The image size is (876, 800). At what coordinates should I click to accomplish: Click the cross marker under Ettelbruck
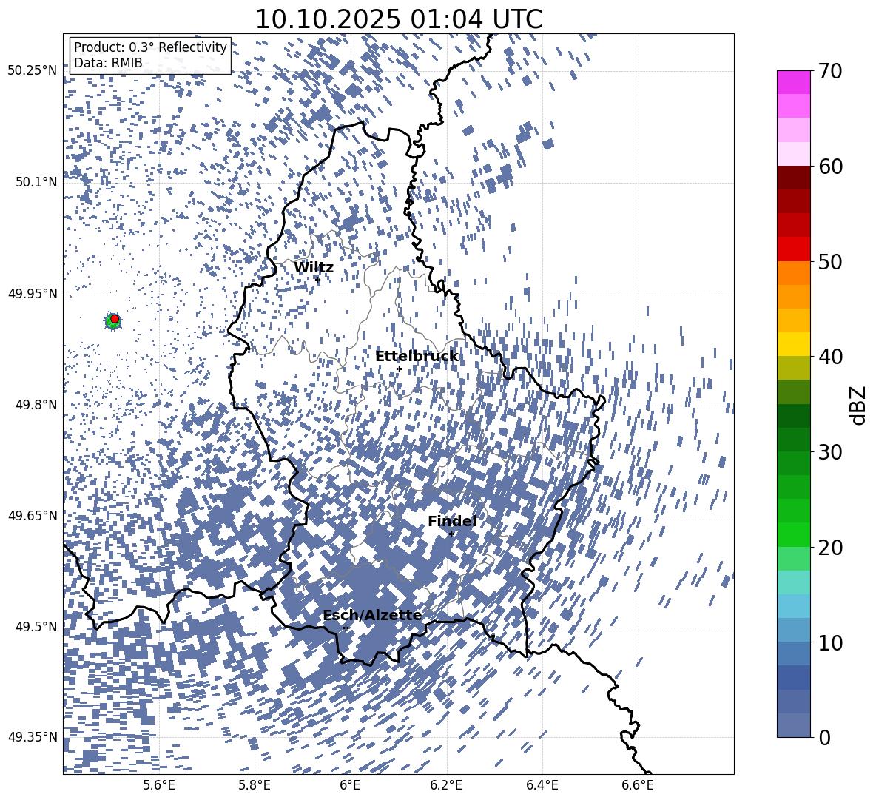(x=399, y=369)
